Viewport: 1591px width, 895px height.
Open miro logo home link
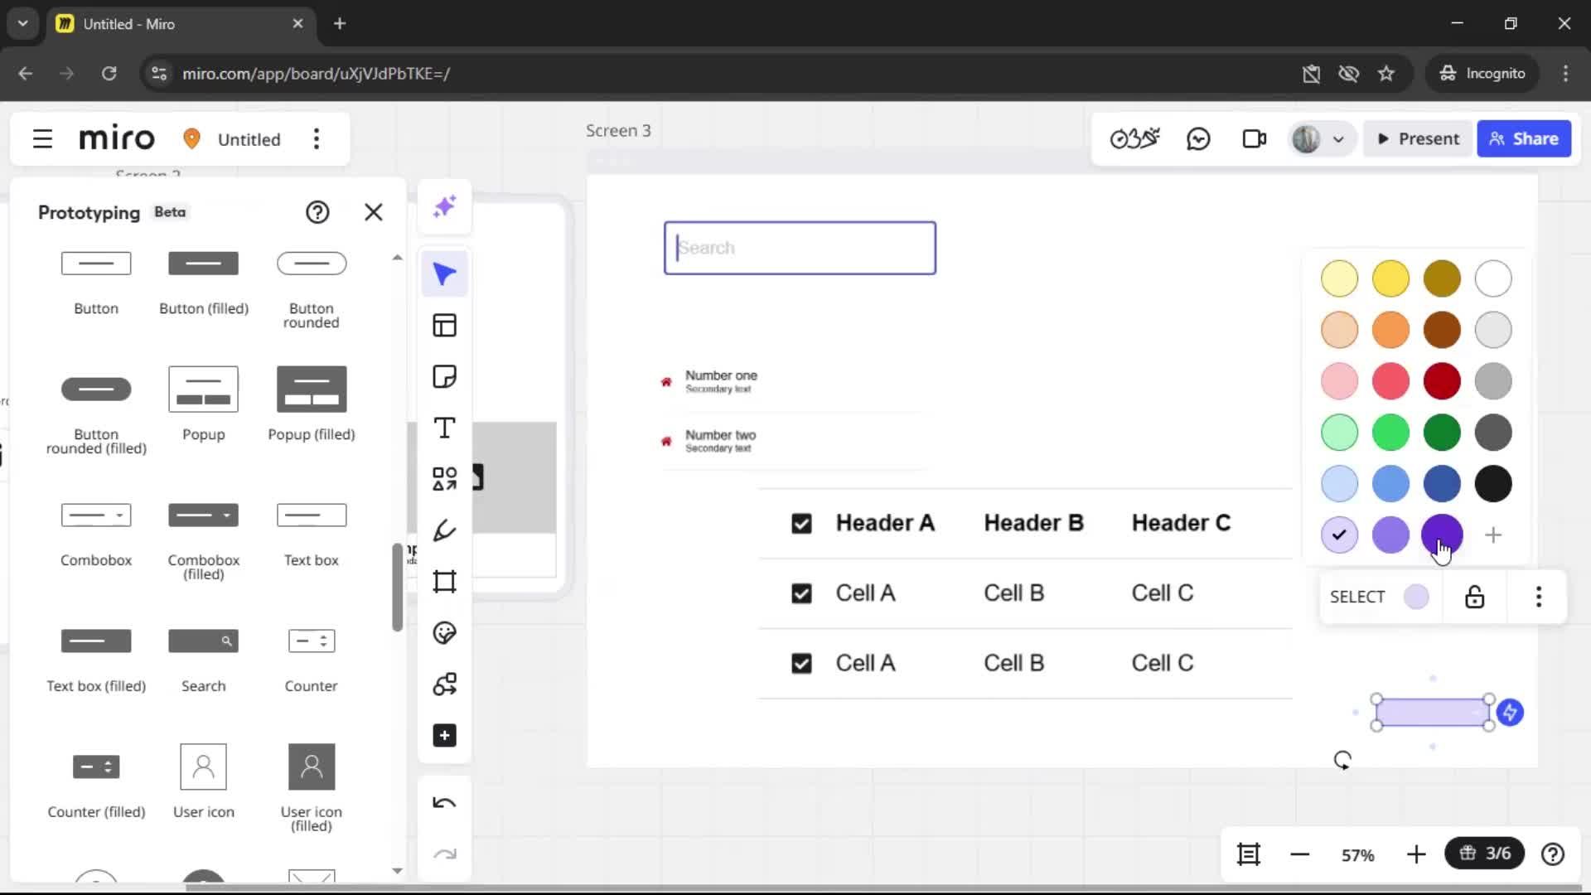point(117,138)
